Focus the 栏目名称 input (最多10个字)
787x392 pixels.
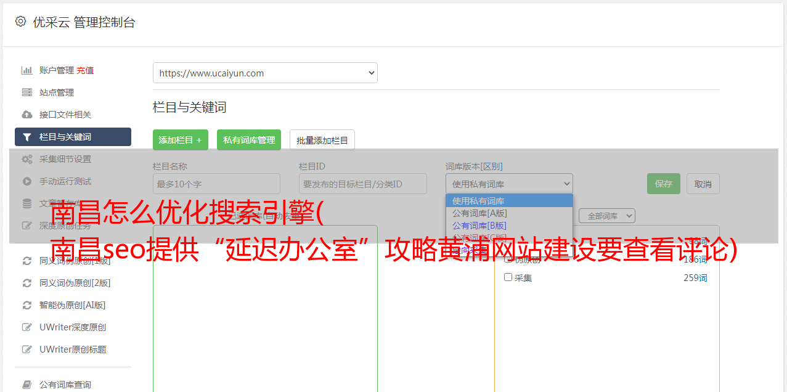pyautogui.click(x=216, y=184)
